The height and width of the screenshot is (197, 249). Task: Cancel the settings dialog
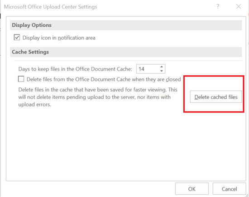pos(230,189)
